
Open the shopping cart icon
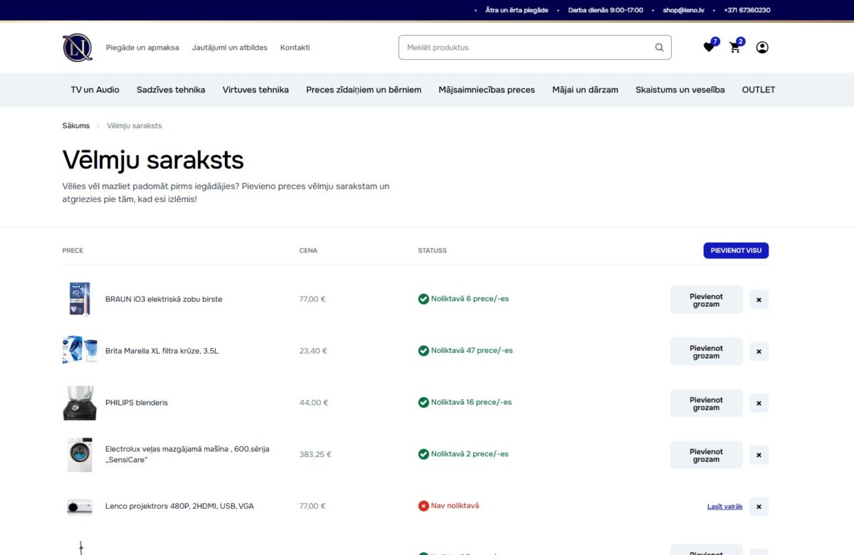click(x=735, y=48)
